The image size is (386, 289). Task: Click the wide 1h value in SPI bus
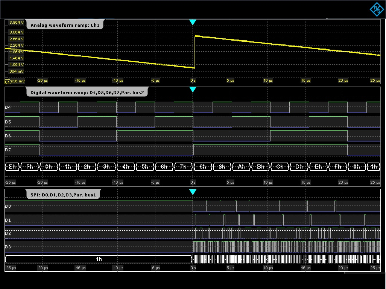[x=99, y=259]
